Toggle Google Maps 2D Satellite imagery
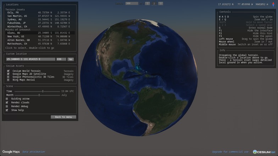This screenshot has width=278, height=156. tap(8, 74)
